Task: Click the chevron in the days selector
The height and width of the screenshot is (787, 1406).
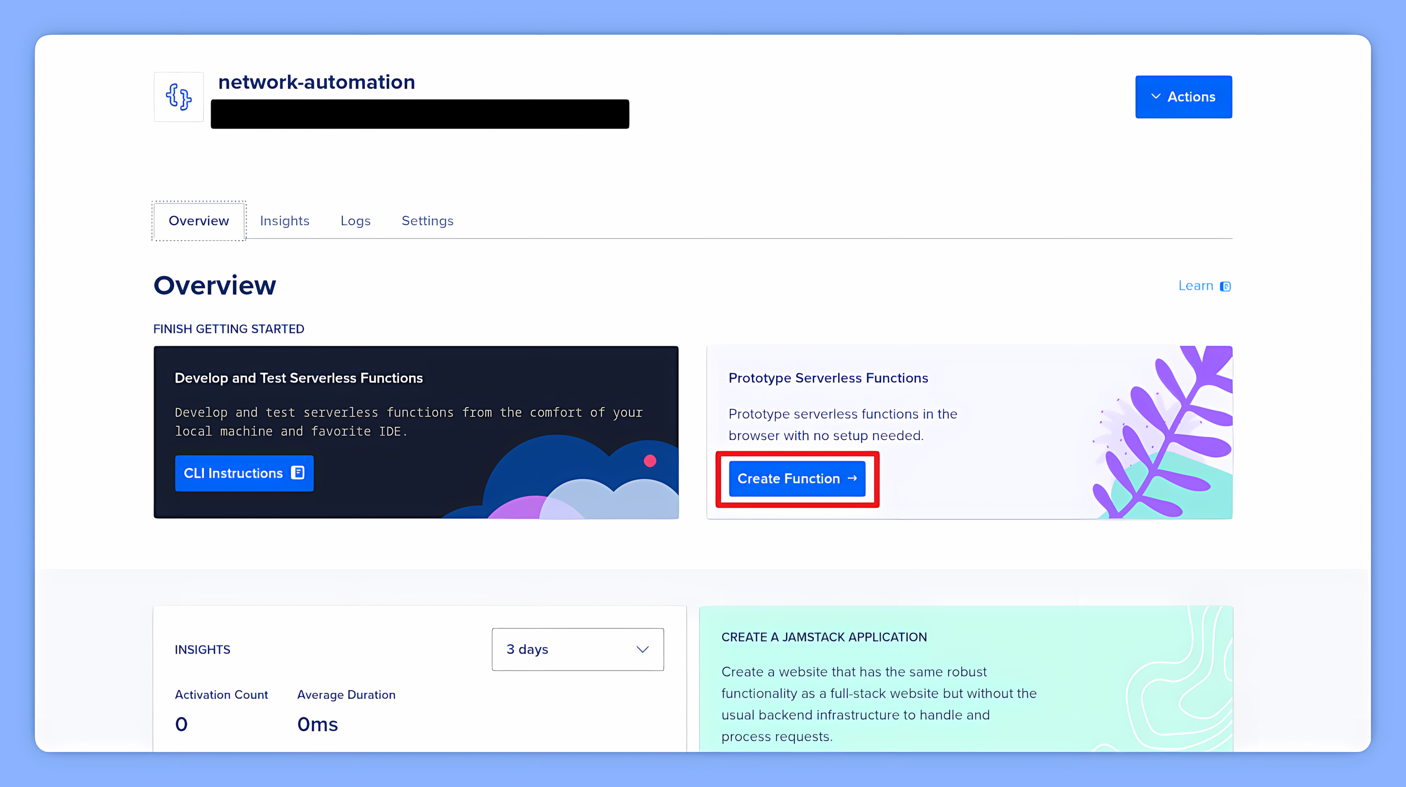Action: pos(642,649)
